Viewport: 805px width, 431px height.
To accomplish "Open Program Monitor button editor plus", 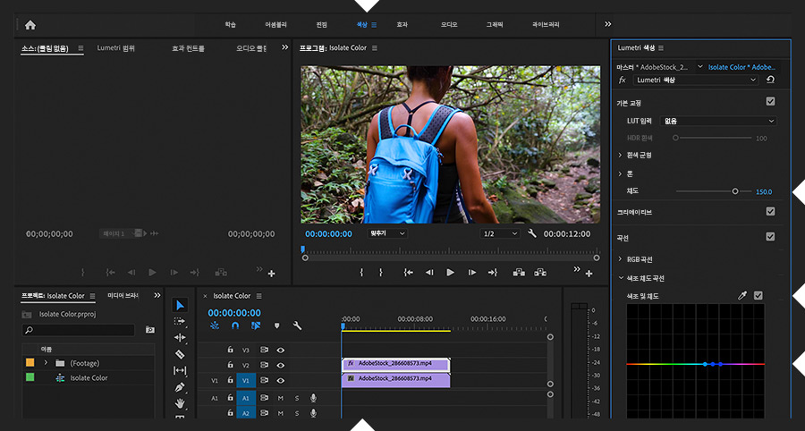I will point(589,274).
